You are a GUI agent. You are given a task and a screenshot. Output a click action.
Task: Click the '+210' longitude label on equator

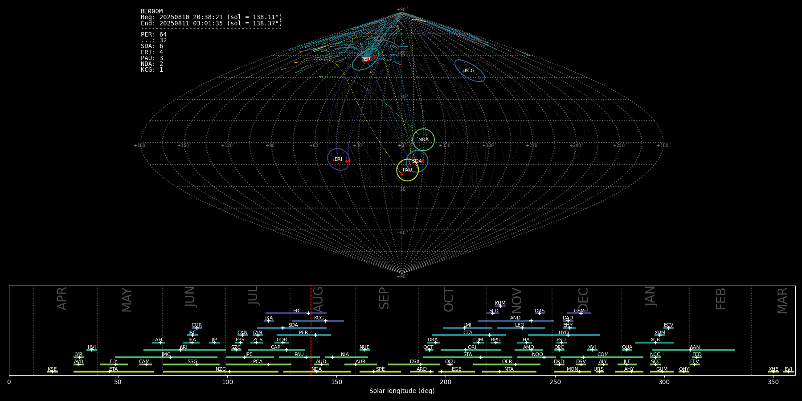(x=619, y=145)
